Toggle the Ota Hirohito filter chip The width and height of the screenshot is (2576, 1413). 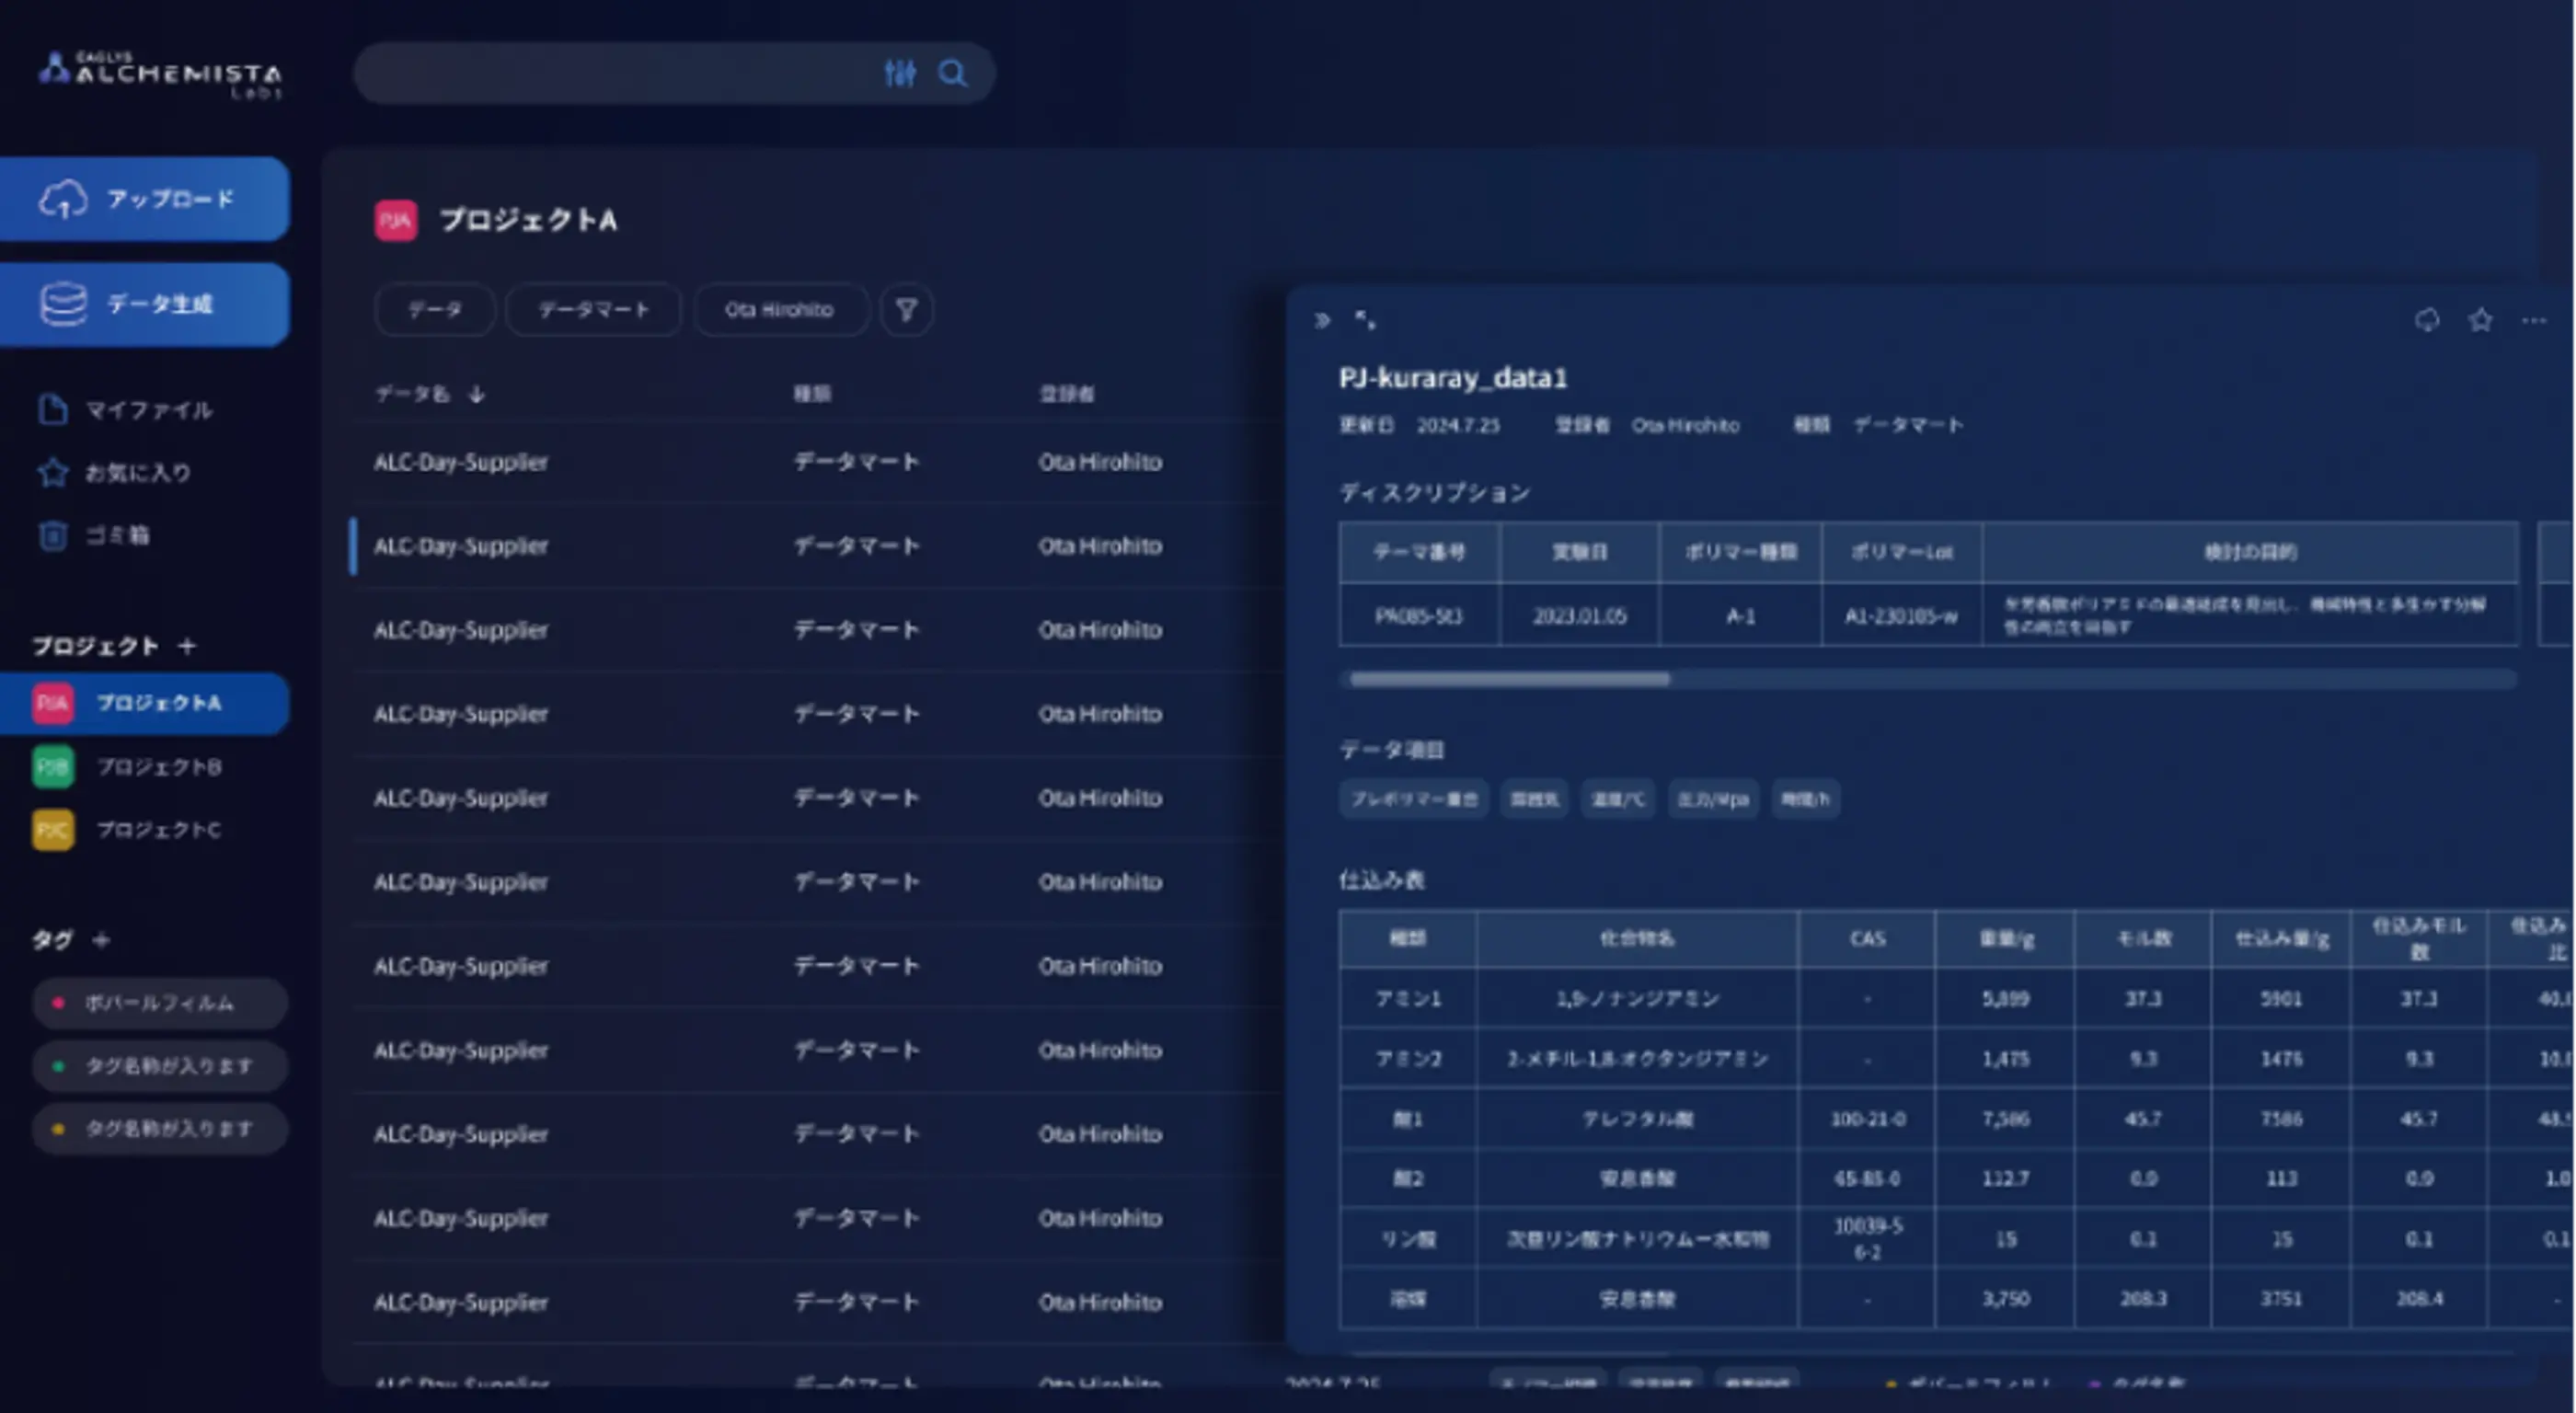779,310
